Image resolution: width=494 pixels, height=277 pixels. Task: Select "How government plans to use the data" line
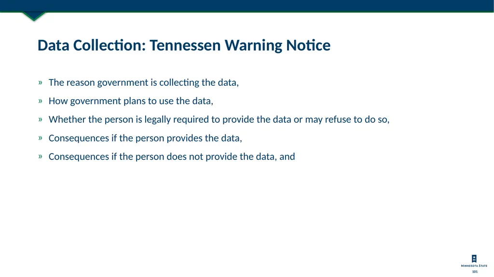[131, 101]
